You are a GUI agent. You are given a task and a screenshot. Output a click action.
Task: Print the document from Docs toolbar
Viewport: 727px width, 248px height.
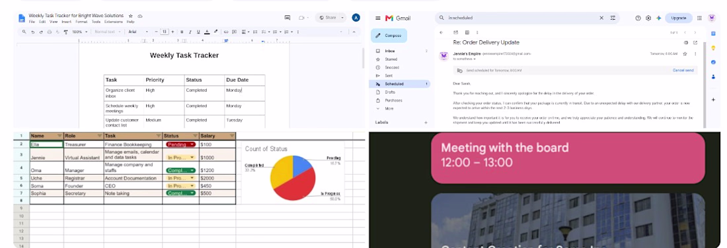[49, 32]
